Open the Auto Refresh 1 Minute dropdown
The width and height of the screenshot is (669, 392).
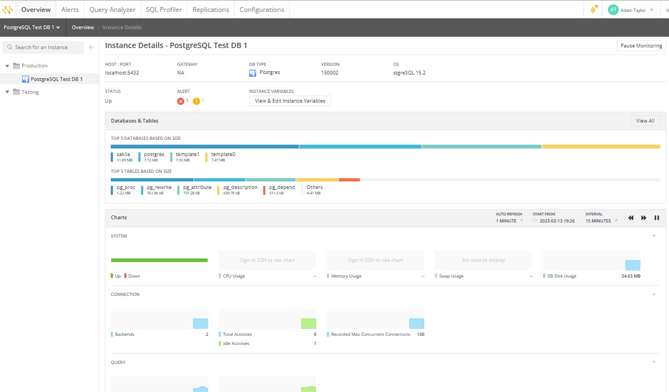click(510, 221)
